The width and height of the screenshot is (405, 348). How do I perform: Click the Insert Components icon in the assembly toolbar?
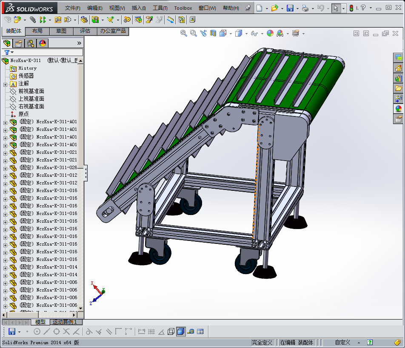17,20
